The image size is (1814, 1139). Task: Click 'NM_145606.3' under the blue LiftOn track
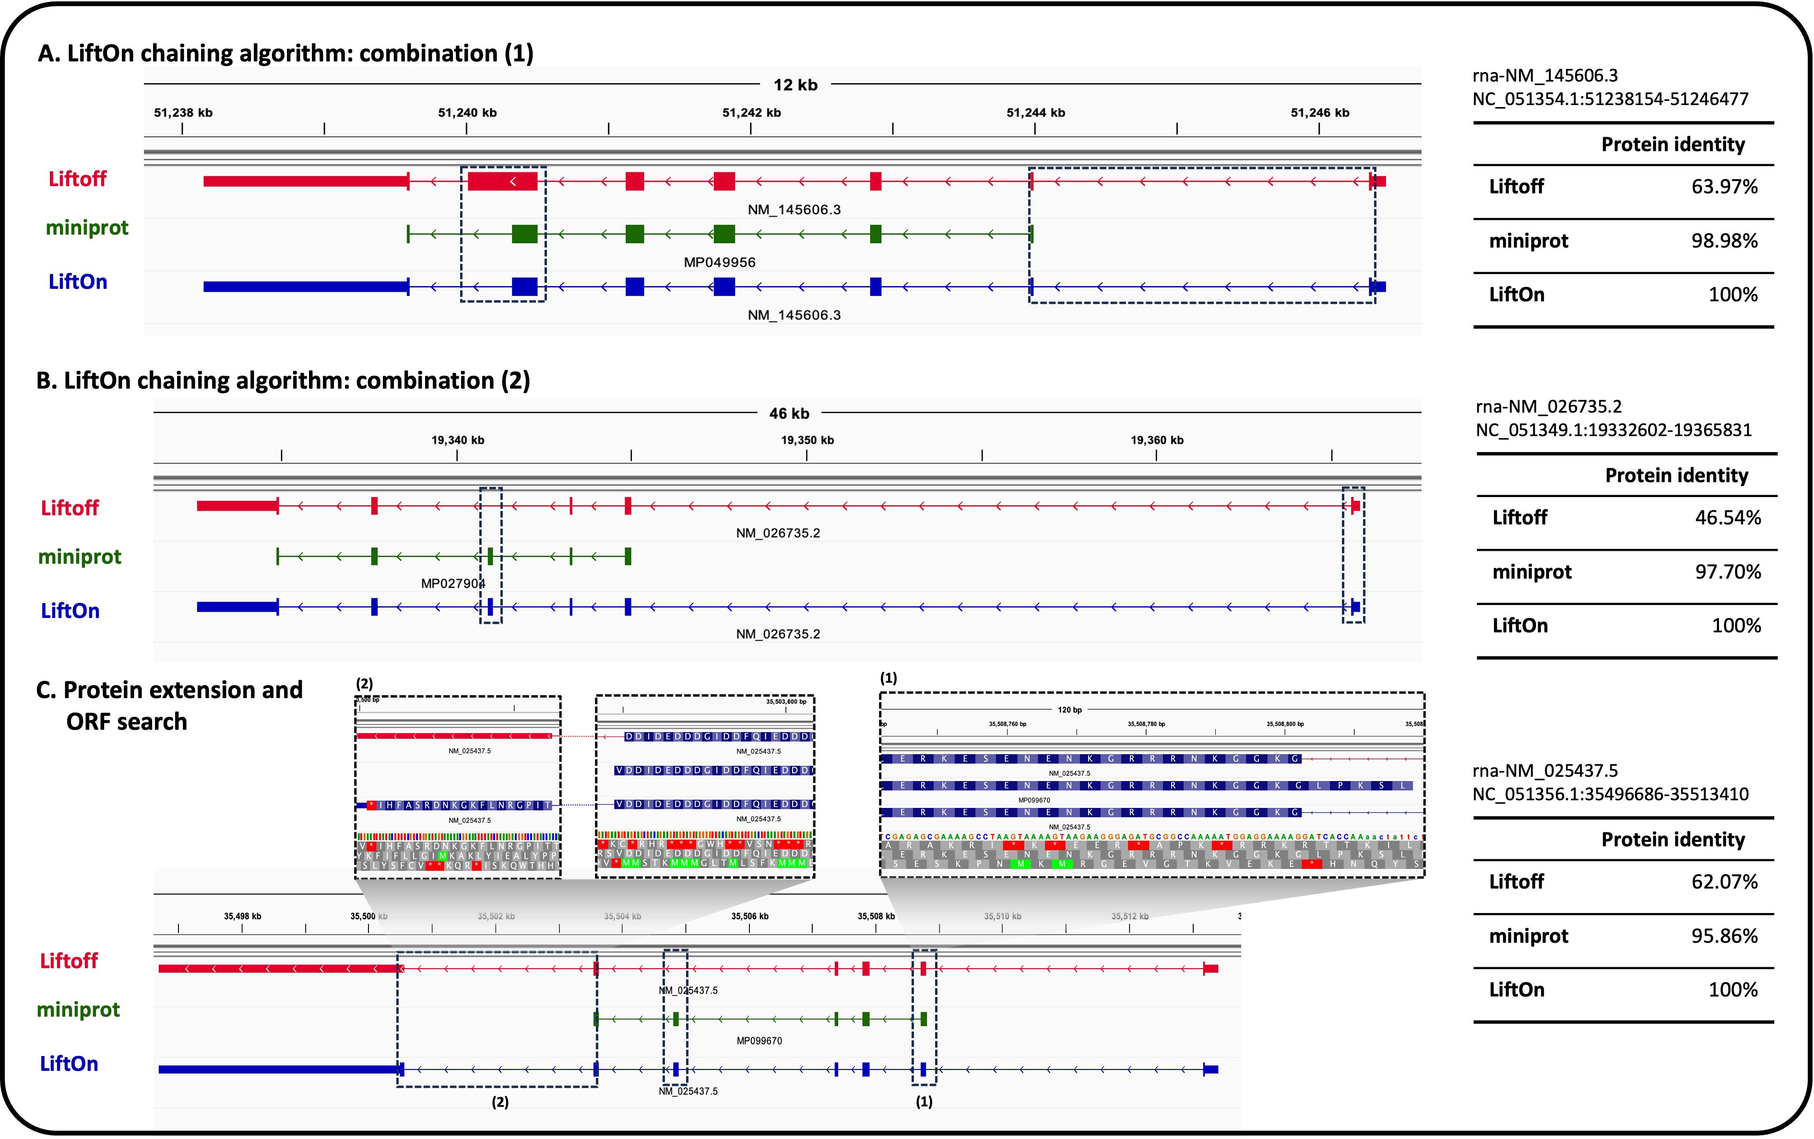point(794,315)
